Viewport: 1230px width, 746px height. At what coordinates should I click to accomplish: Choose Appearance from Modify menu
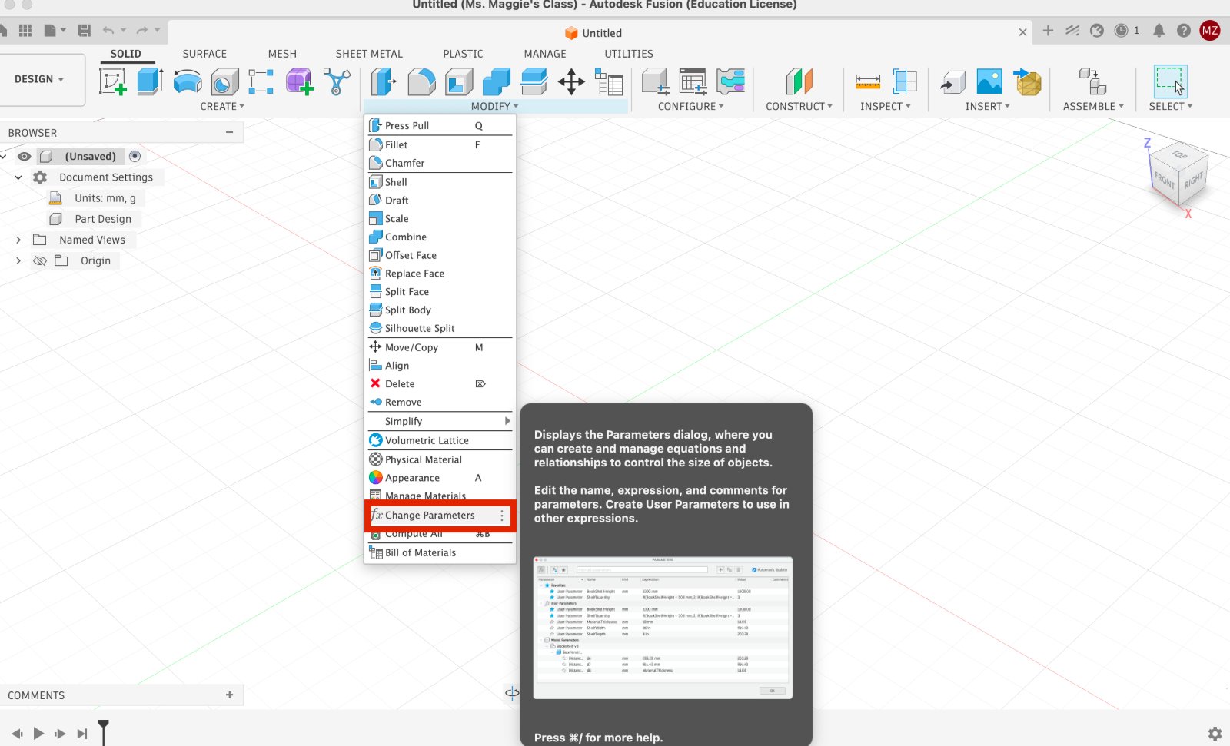click(x=440, y=477)
